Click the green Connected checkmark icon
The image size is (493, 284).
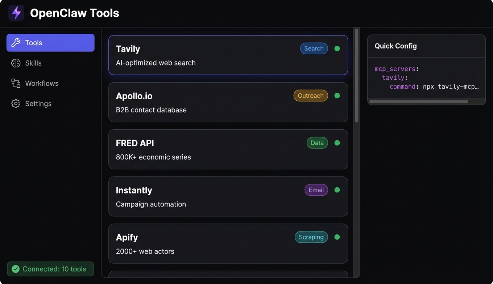(x=16, y=269)
